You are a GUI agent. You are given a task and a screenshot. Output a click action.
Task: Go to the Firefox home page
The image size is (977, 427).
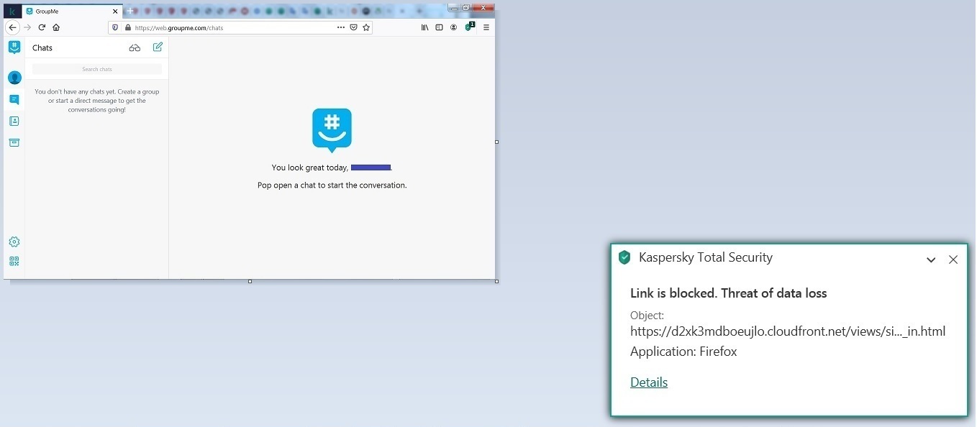tap(56, 27)
